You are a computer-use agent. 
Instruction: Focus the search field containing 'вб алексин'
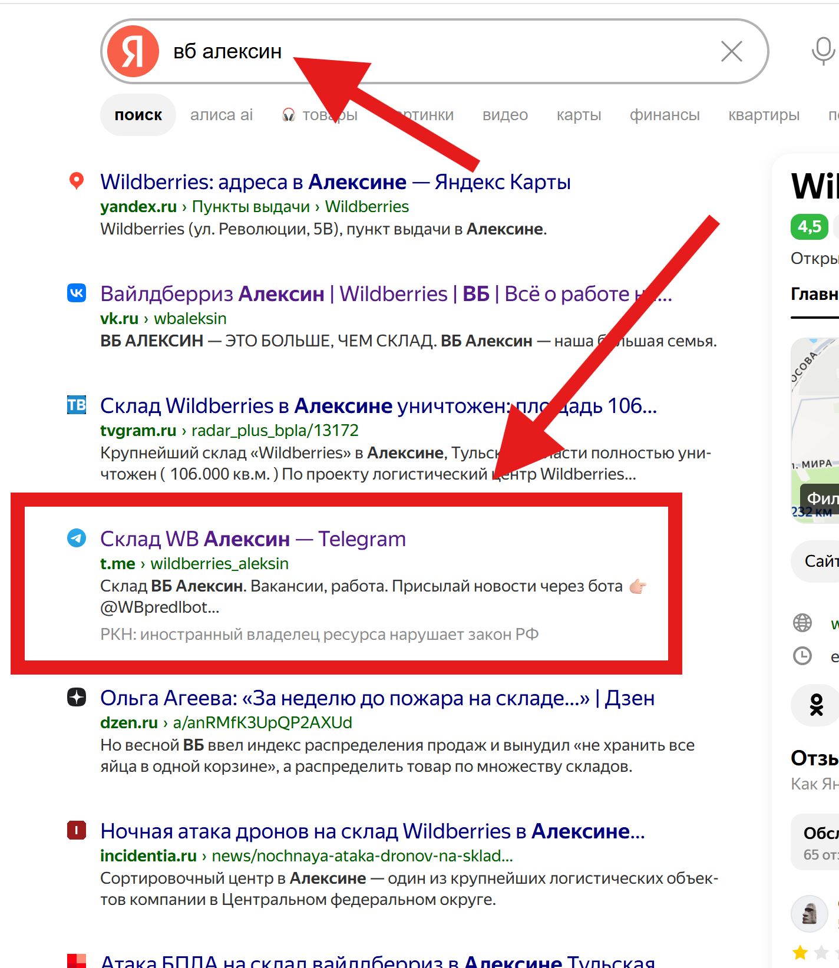pyautogui.click(x=436, y=51)
